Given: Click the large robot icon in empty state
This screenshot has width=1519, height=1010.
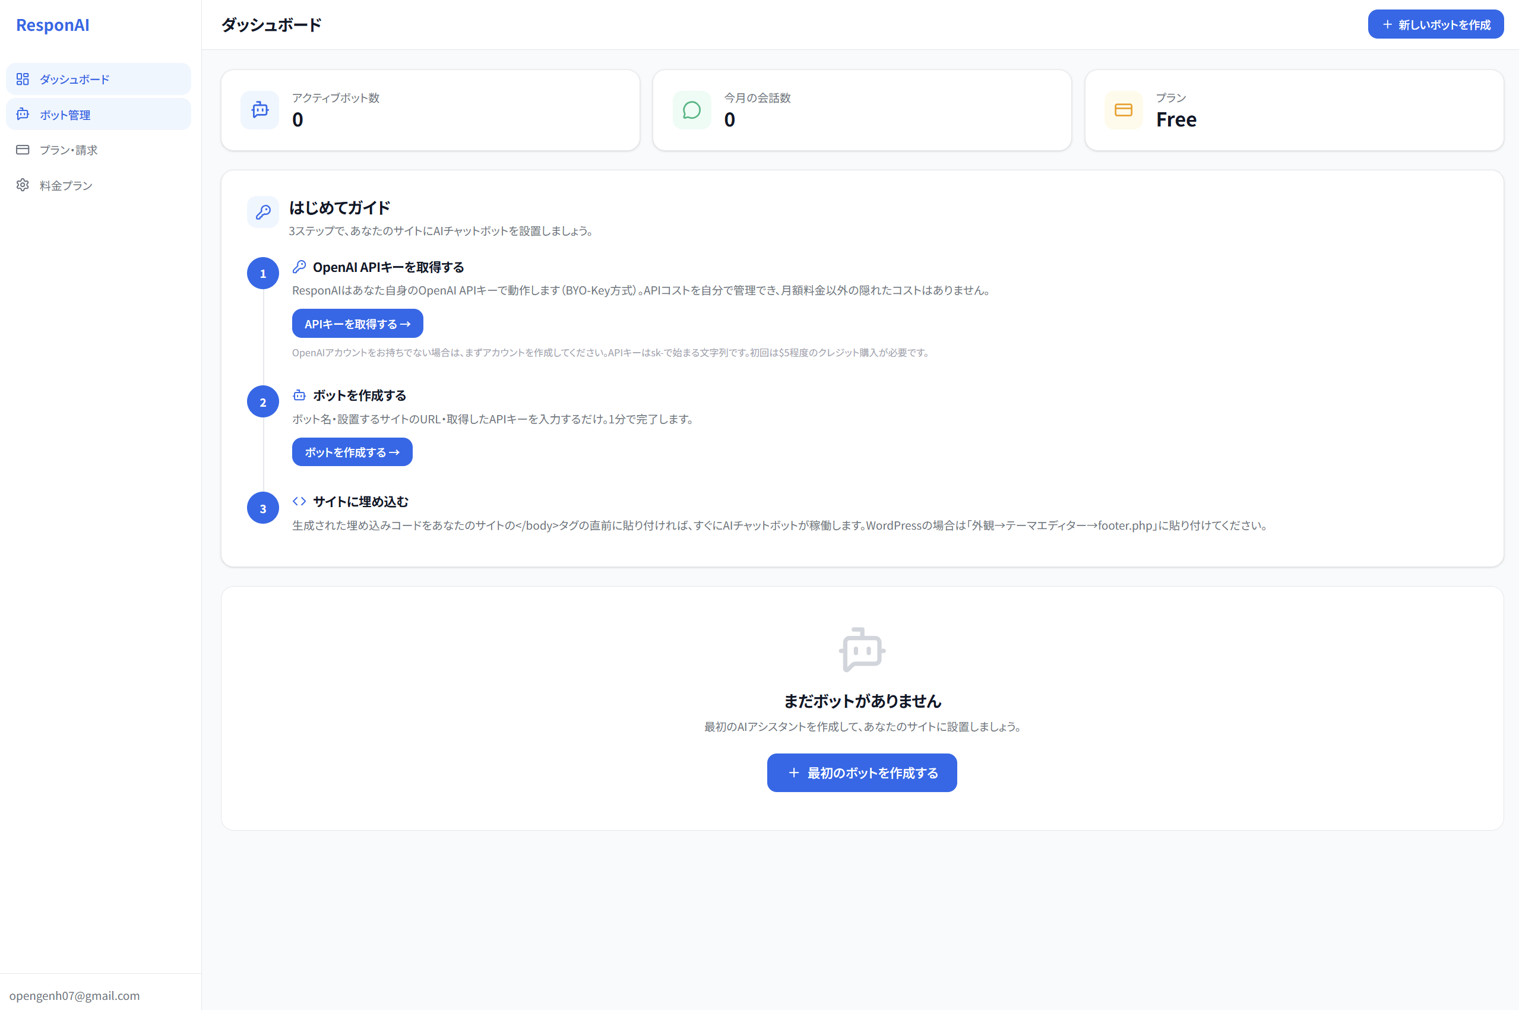Looking at the screenshot, I should point(862,650).
